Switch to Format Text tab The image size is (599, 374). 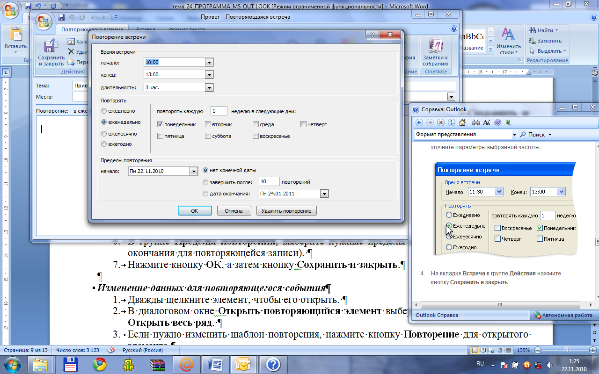pos(187,29)
